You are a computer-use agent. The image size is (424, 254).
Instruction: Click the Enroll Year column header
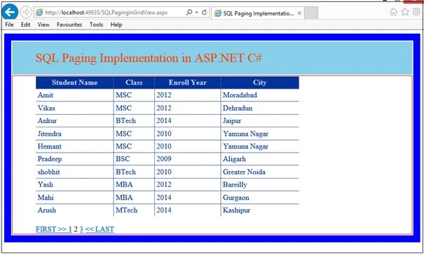click(x=187, y=82)
